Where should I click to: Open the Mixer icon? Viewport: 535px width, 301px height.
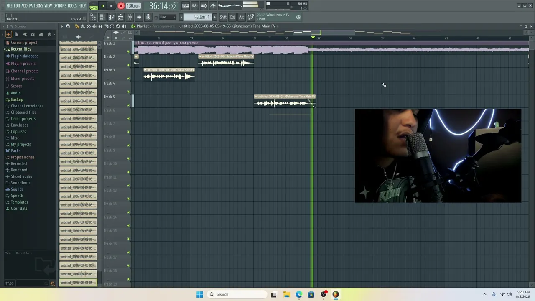pyautogui.click(x=130, y=17)
